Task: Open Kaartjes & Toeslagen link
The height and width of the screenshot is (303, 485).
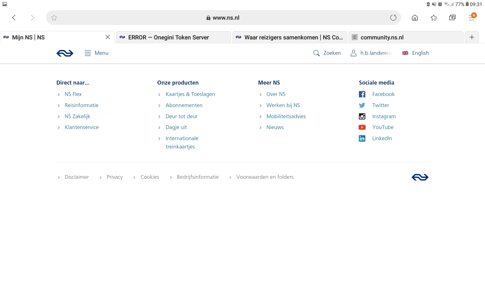Action: pyautogui.click(x=190, y=94)
